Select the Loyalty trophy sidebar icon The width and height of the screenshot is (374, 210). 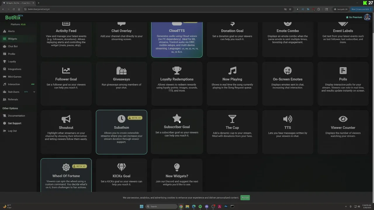coord(5,62)
